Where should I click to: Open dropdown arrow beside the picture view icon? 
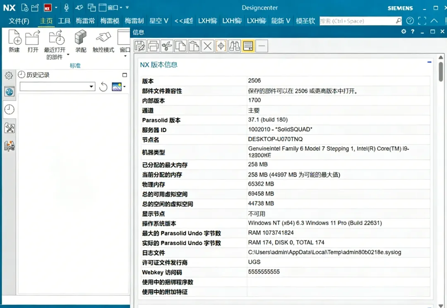pos(125,87)
